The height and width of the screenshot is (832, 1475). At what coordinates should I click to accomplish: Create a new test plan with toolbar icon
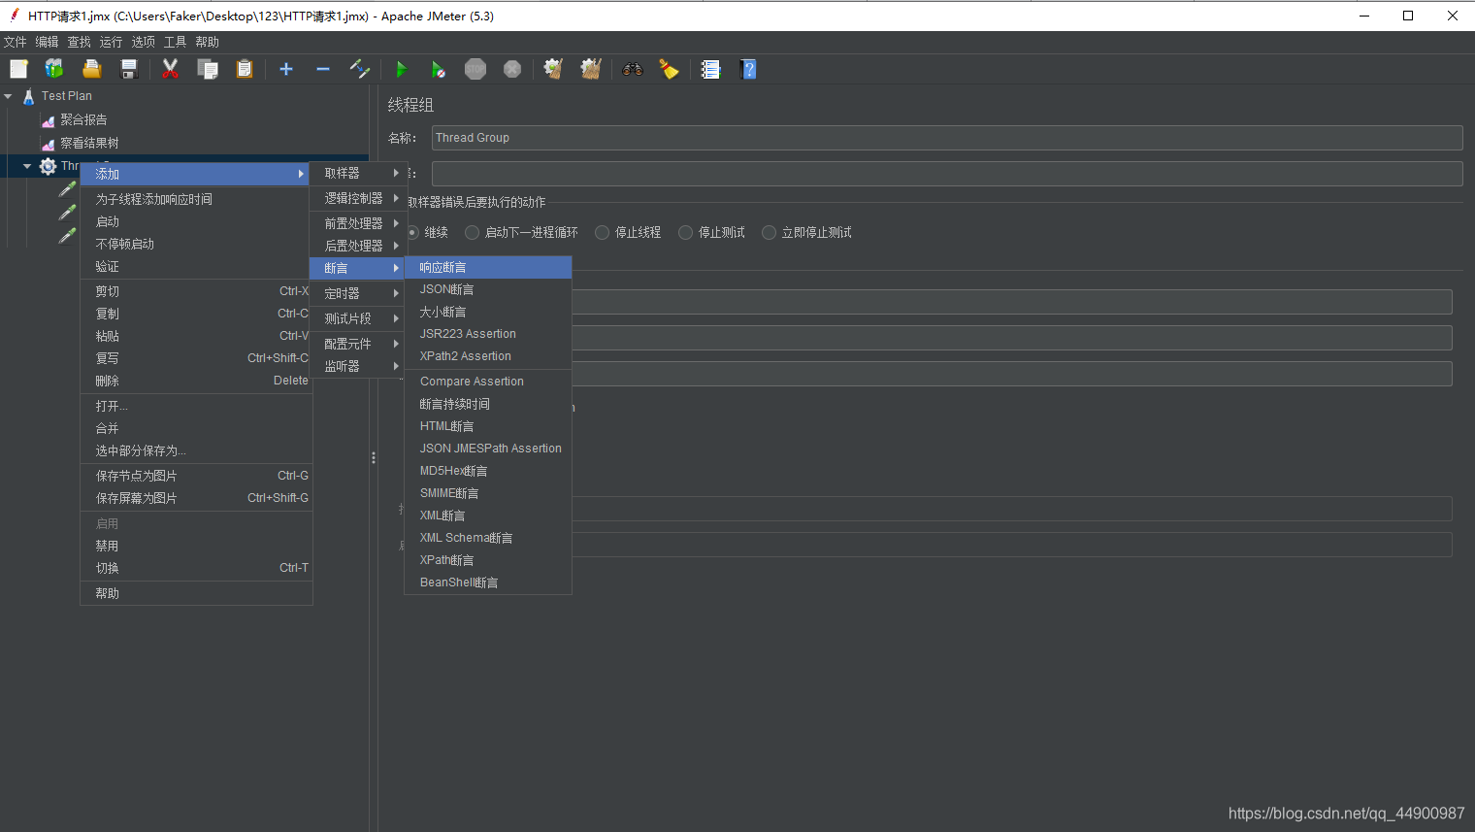[x=18, y=69]
